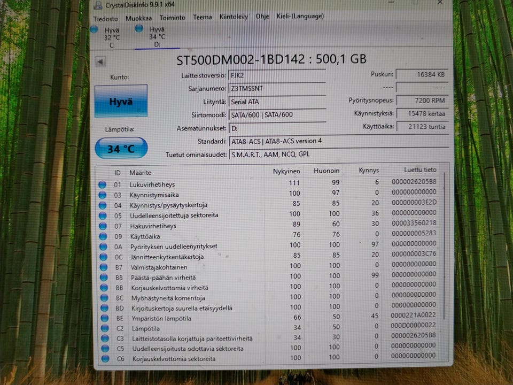
Task: Click status orb for Lukuvirhetiheys row
Action: (x=103, y=184)
